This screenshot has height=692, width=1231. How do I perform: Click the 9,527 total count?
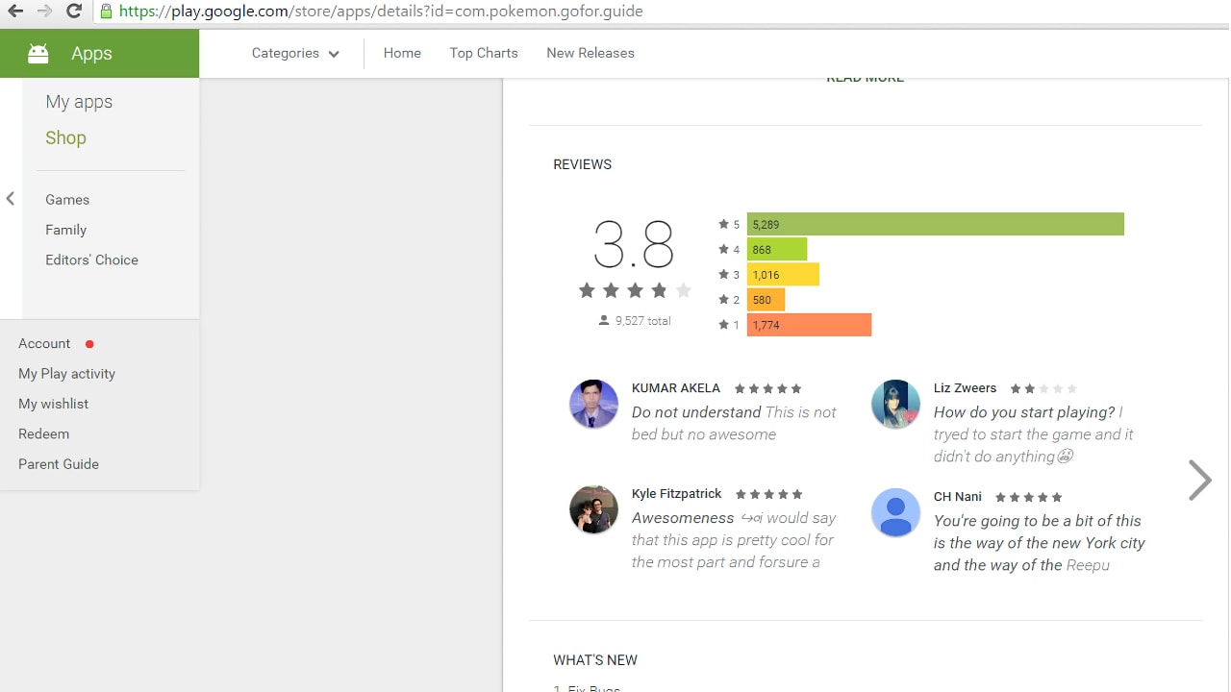click(x=643, y=321)
